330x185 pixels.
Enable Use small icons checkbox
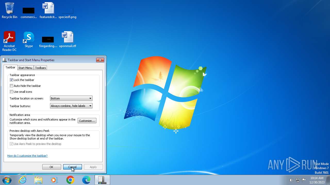tap(11, 92)
